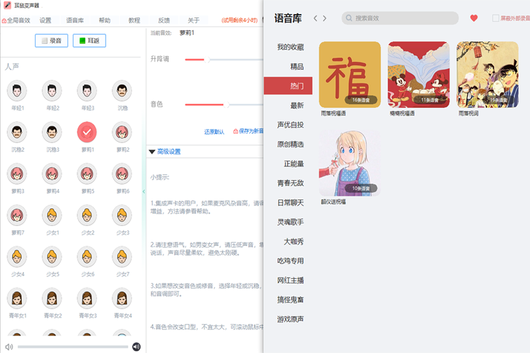This screenshot has width=530, height=353.
Task: Select the 沉稳2 voice avatar
Action: pyautogui.click(x=17, y=133)
